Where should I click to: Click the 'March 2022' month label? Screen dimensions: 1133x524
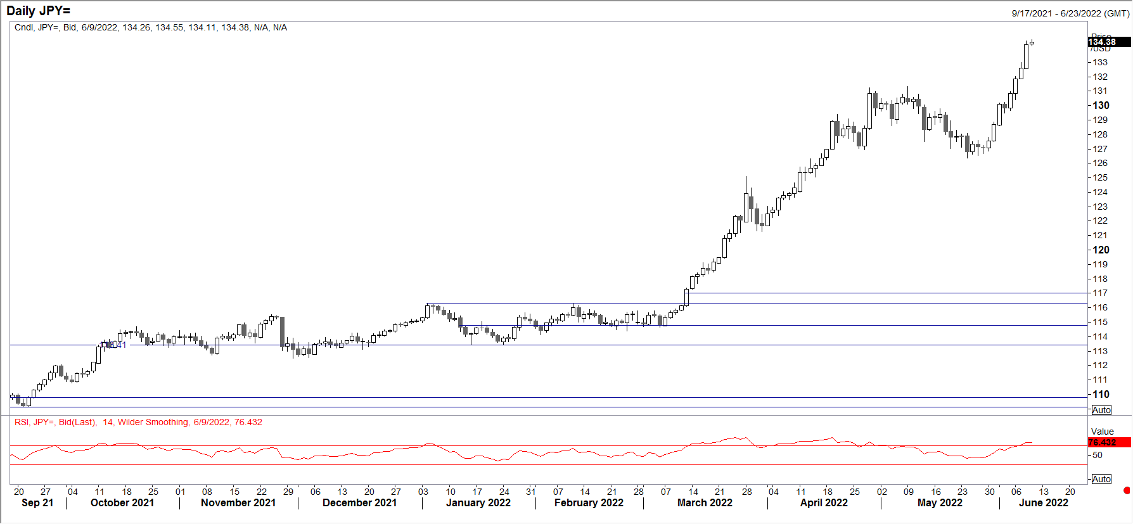point(705,502)
